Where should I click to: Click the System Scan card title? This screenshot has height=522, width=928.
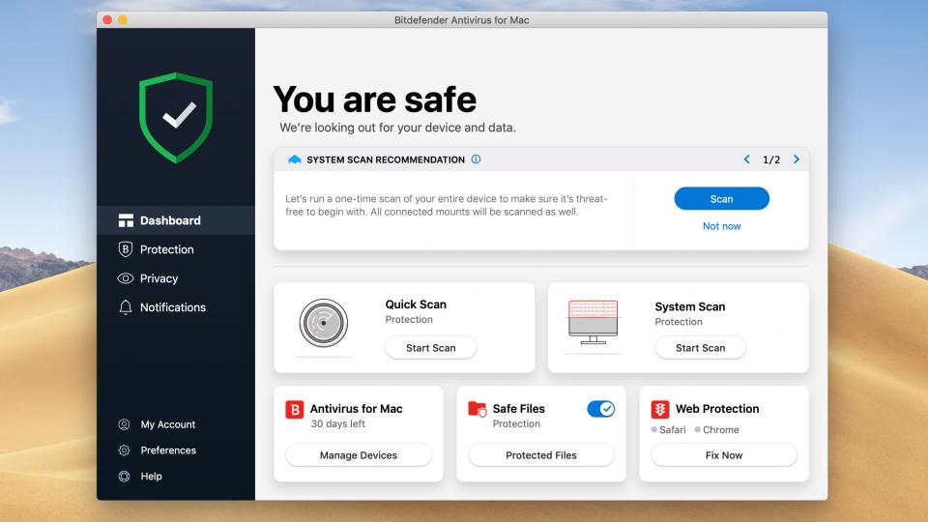point(689,306)
